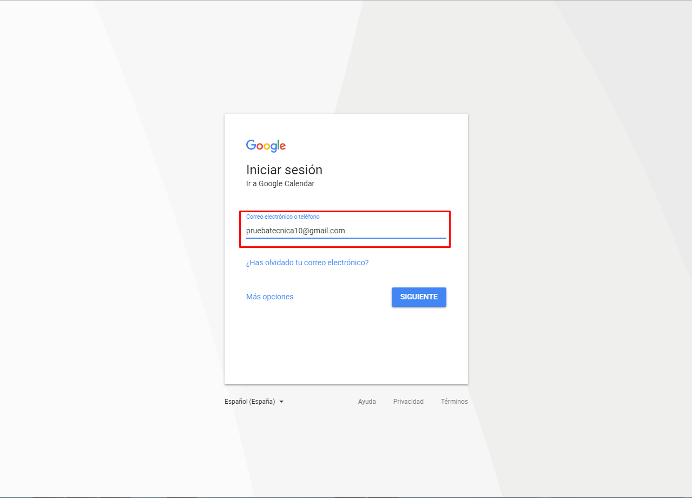This screenshot has width=692, height=498.
Task: Click the SIGUIENTE button
Action: 419,297
